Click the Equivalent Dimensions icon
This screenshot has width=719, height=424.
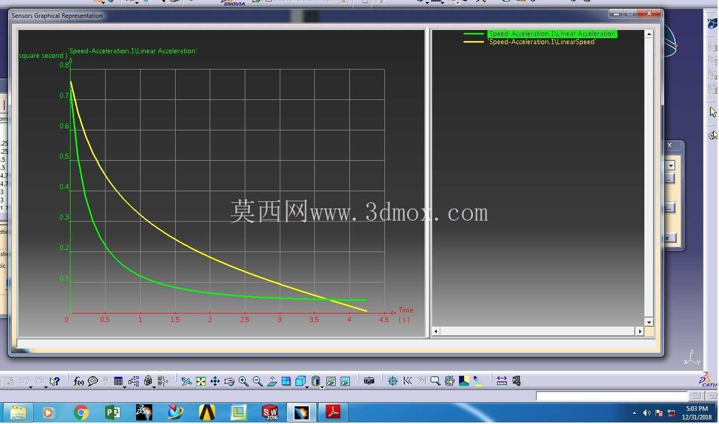pyautogui.click(x=162, y=381)
